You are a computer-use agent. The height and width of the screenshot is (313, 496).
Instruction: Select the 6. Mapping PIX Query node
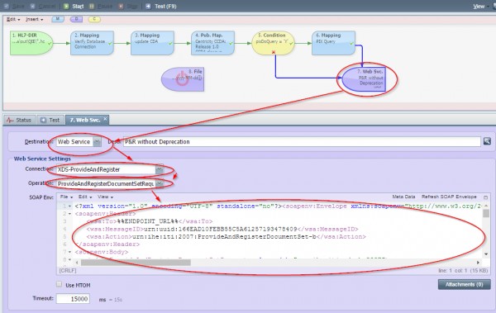point(333,43)
